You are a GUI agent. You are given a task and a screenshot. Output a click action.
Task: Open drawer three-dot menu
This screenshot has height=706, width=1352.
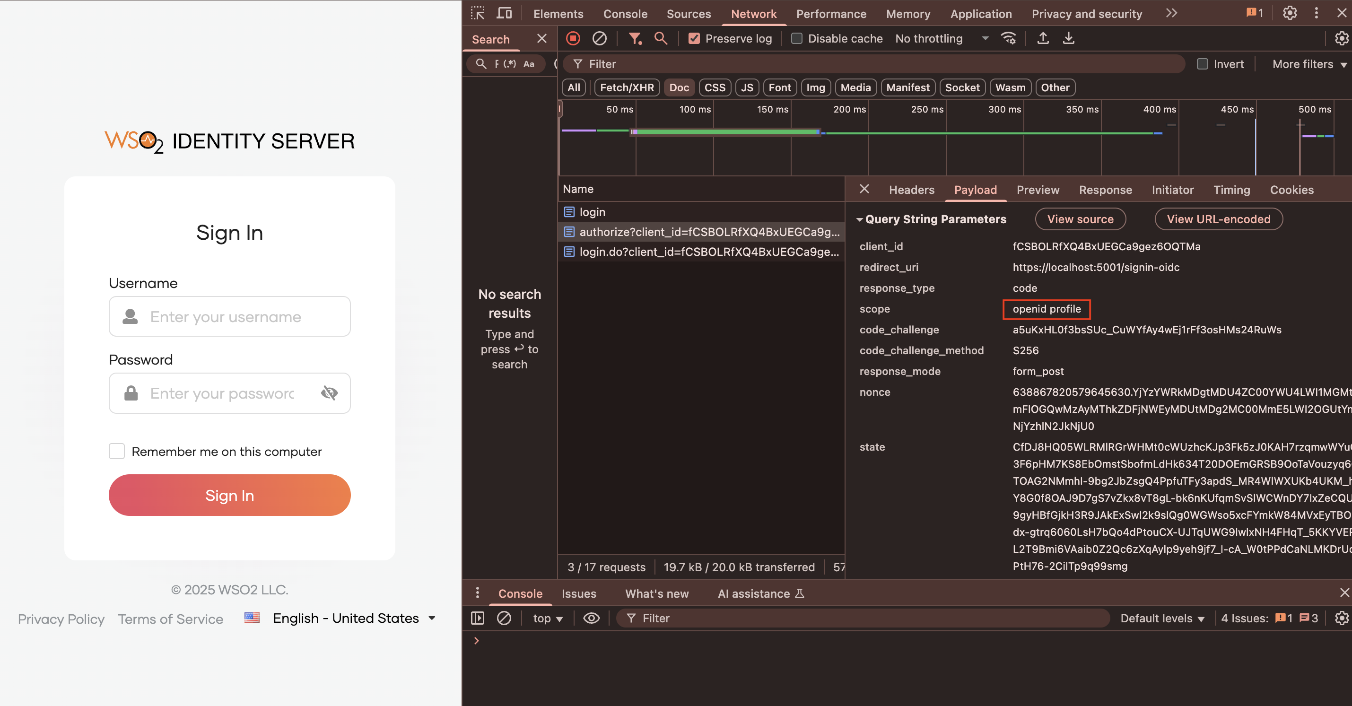pyautogui.click(x=477, y=593)
